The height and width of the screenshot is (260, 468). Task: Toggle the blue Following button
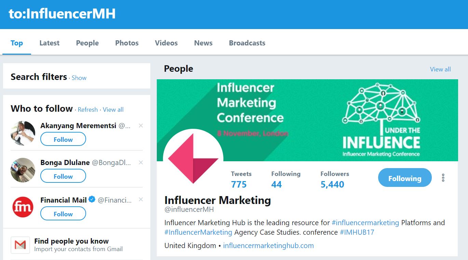404,178
